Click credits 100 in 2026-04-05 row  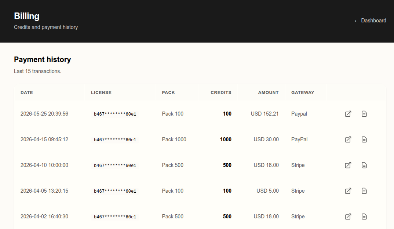click(227, 191)
